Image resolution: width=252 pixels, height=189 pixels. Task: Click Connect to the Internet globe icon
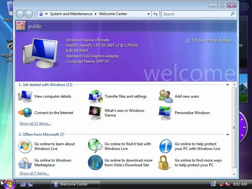[x=25, y=112]
